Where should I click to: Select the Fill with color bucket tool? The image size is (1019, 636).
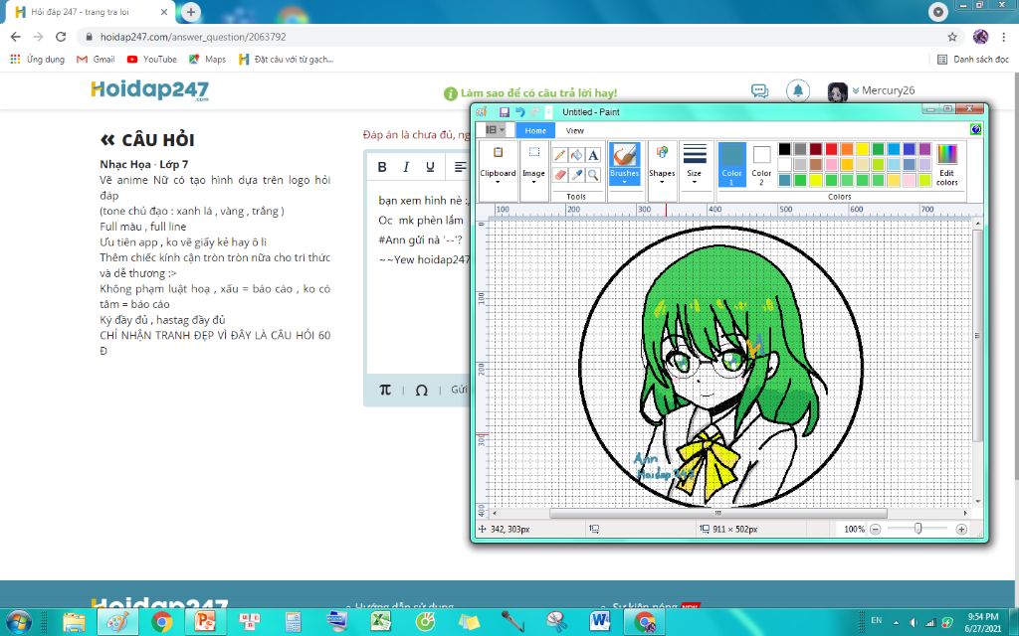point(575,153)
